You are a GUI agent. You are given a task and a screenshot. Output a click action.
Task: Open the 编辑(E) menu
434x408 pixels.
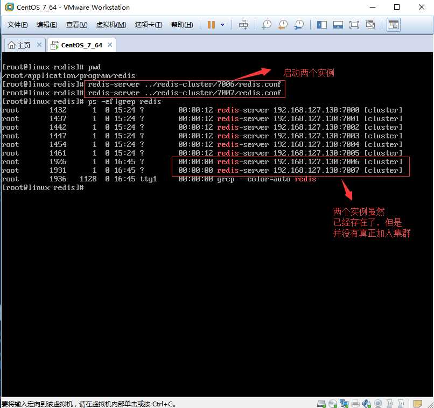pos(47,25)
